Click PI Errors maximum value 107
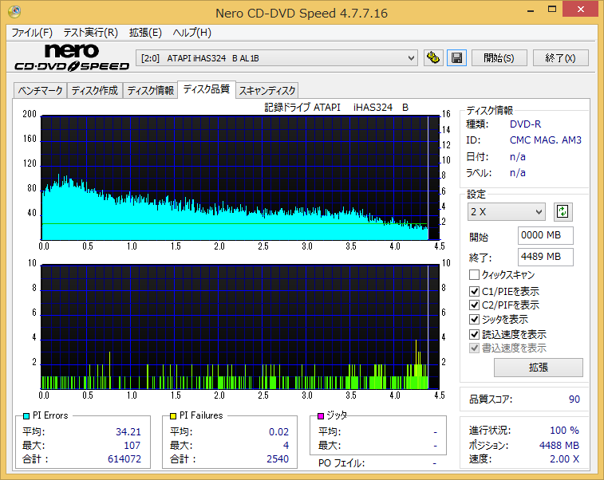 coord(132,446)
